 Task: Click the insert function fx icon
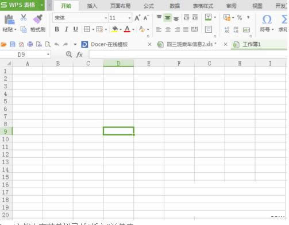click(x=79, y=55)
